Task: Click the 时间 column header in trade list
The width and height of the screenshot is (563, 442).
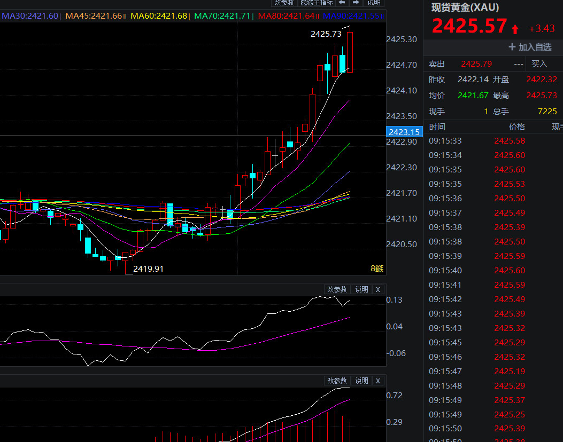Action: [x=437, y=127]
